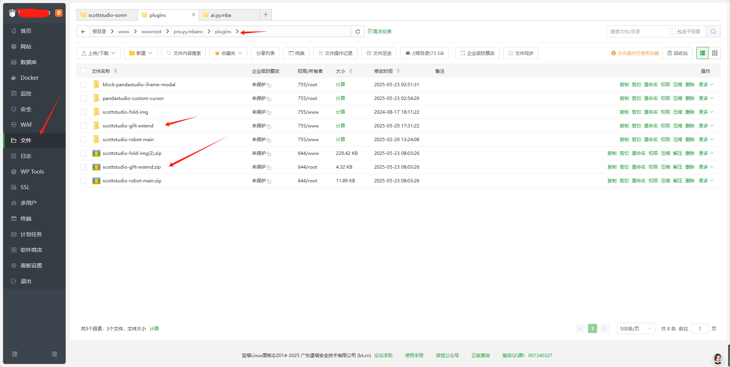Open the Docker sidebar menu item
The image size is (730, 367).
click(29, 78)
